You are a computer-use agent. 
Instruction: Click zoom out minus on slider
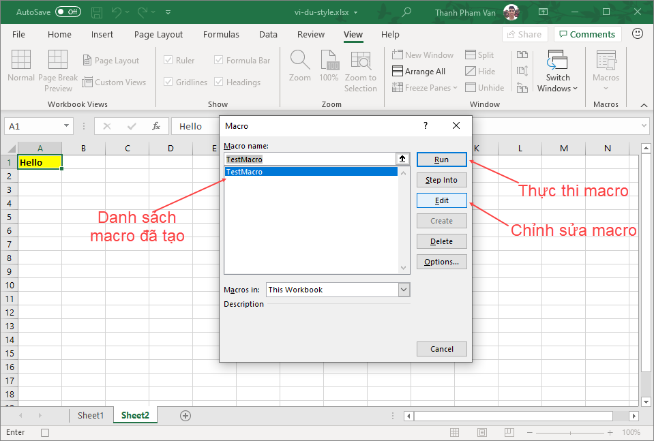tap(529, 433)
